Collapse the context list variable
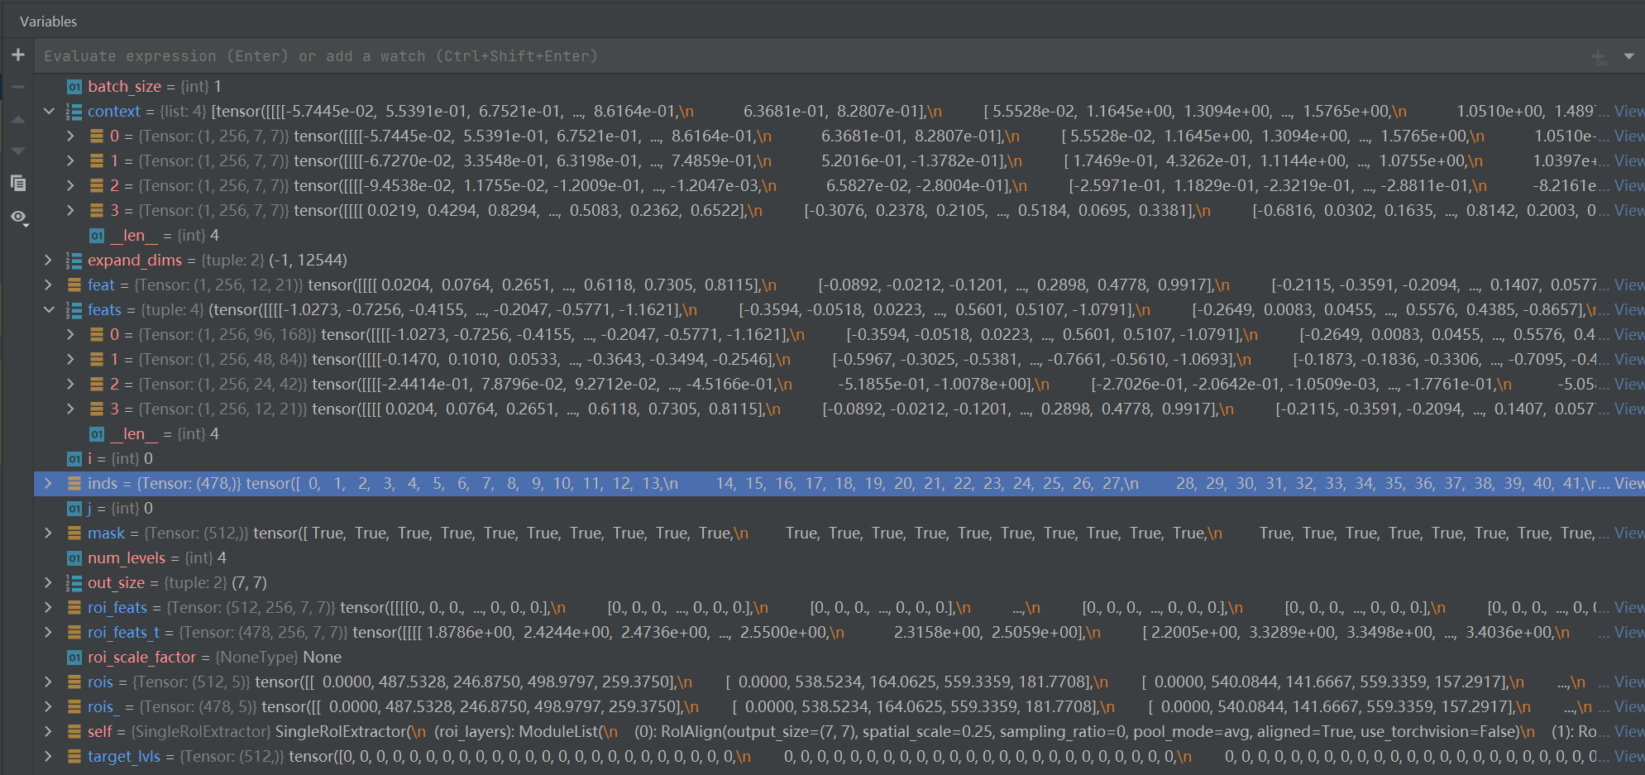The width and height of the screenshot is (1645, 775). point(48,110)
